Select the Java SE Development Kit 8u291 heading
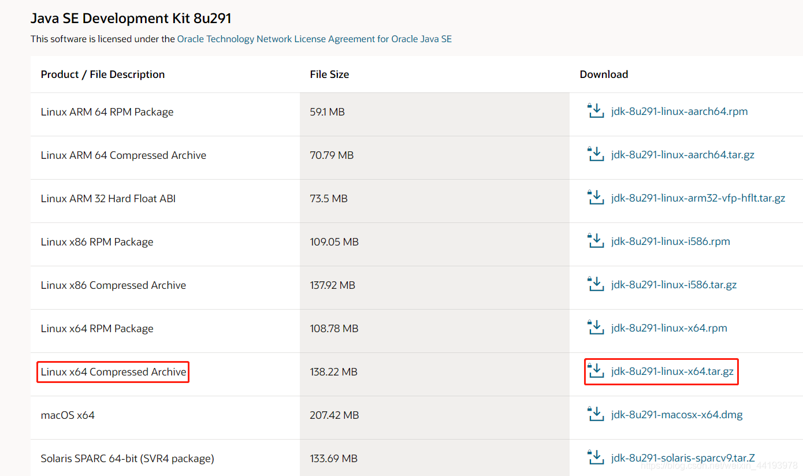This screenshot has height=476, width=803. click(x=131, y=18)
